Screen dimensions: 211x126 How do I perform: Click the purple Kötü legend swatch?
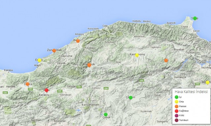pos(177,115)
